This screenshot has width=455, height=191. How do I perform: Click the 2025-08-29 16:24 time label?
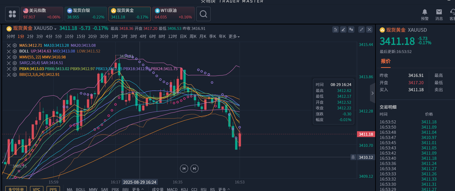pos(140,182)
